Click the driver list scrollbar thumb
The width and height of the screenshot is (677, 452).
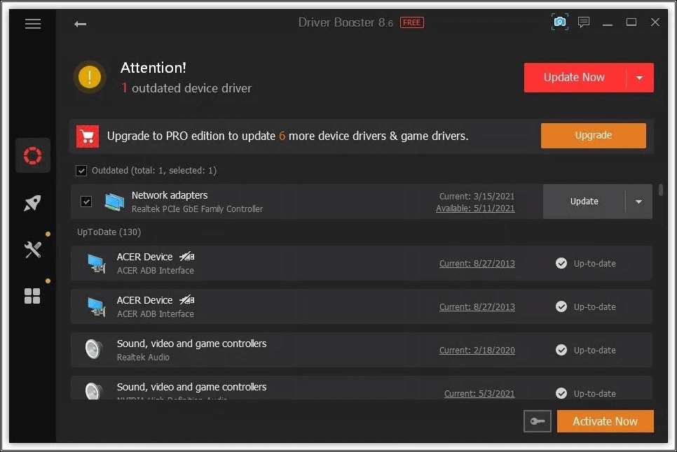point(661,190)
